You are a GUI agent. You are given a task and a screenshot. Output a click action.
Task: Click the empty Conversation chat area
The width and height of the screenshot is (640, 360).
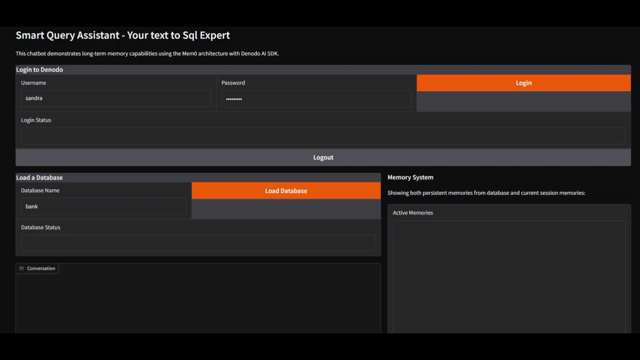coord(198,303)
